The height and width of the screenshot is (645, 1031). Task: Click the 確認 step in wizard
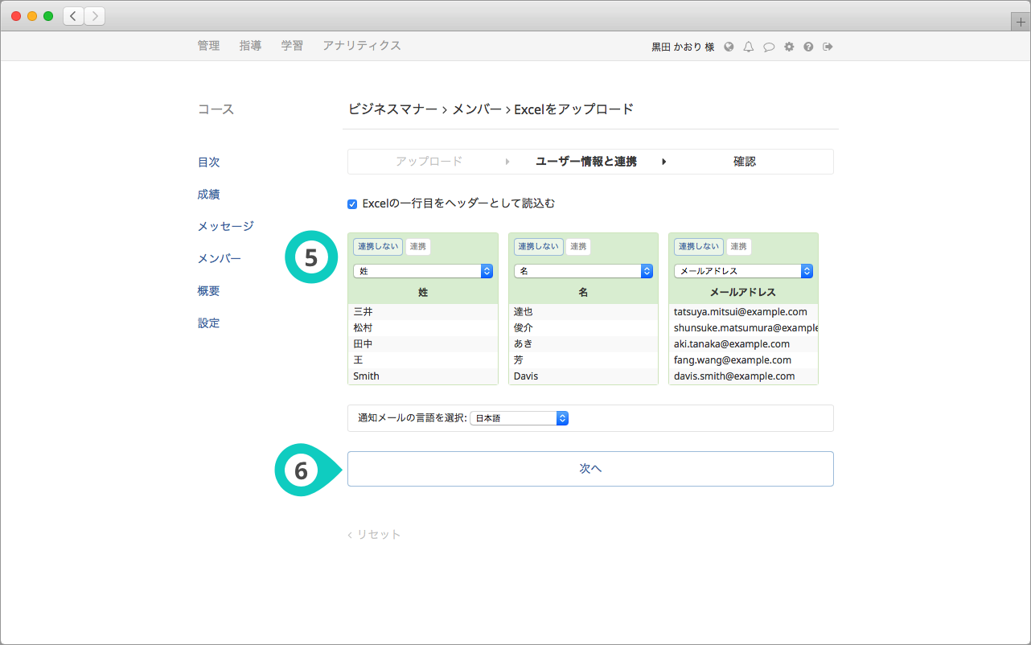coord(744,162)
